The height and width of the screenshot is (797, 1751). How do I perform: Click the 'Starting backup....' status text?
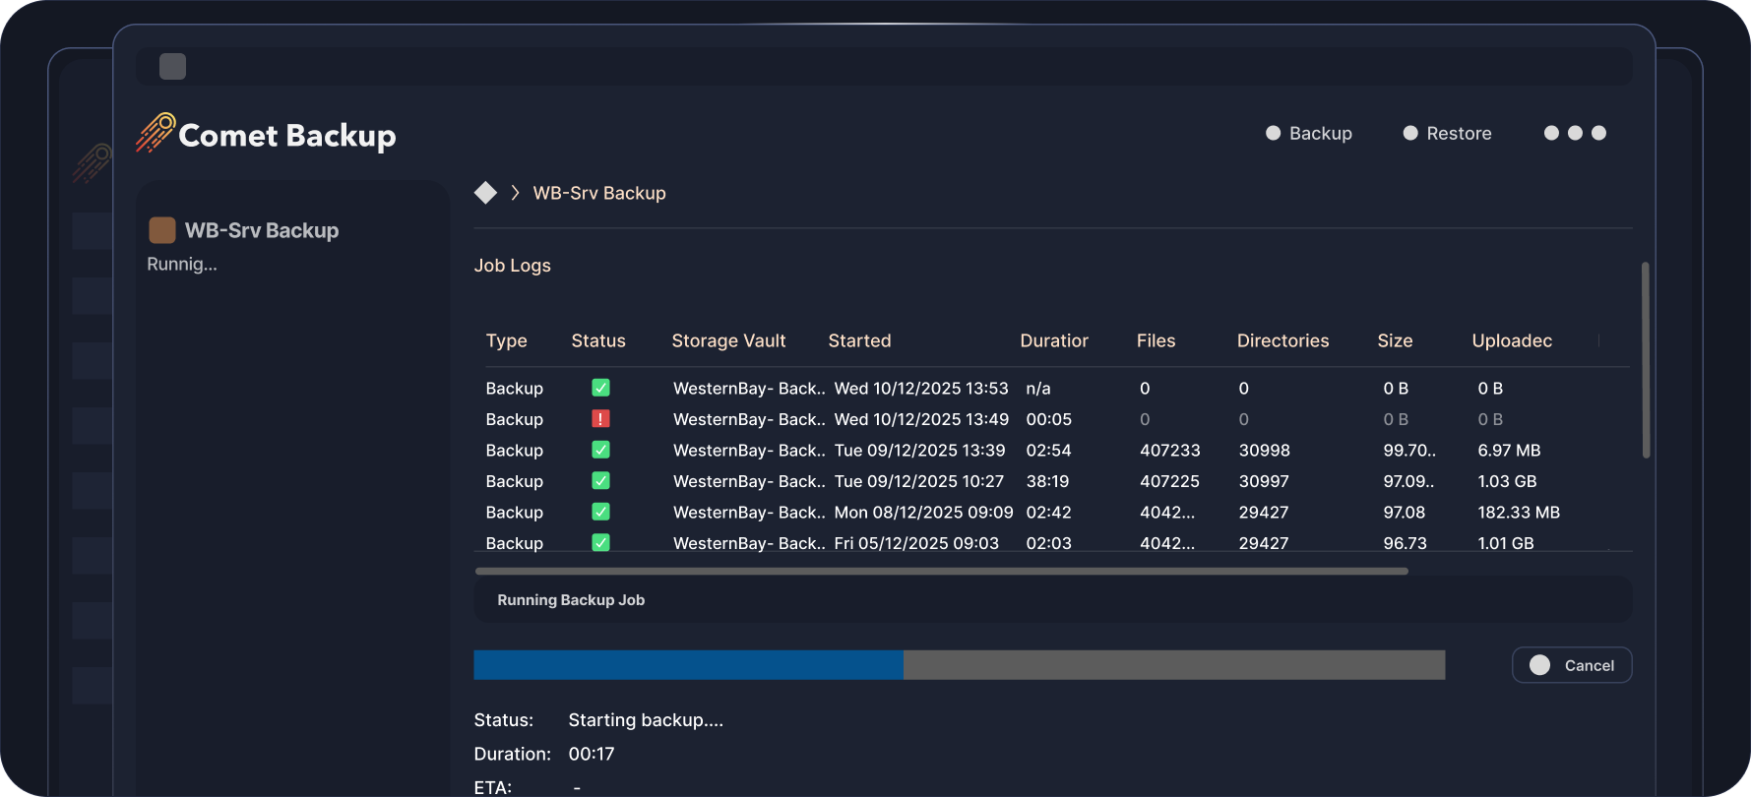point(646,719)
